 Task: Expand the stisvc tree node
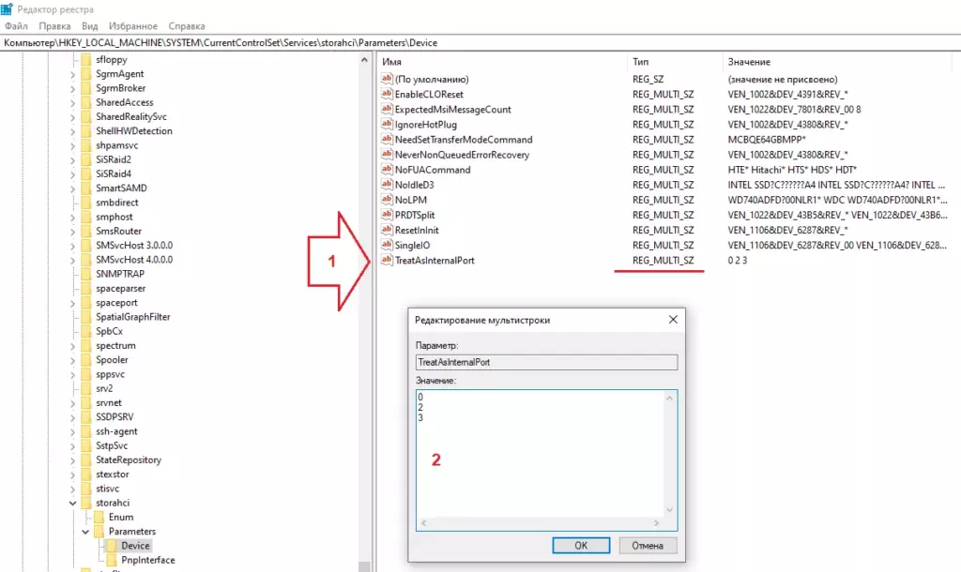point(72,489)
